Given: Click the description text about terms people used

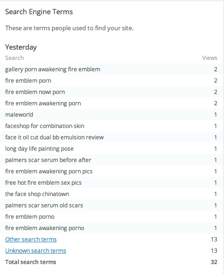Looking at the screenshot, I should coord(69,28).
